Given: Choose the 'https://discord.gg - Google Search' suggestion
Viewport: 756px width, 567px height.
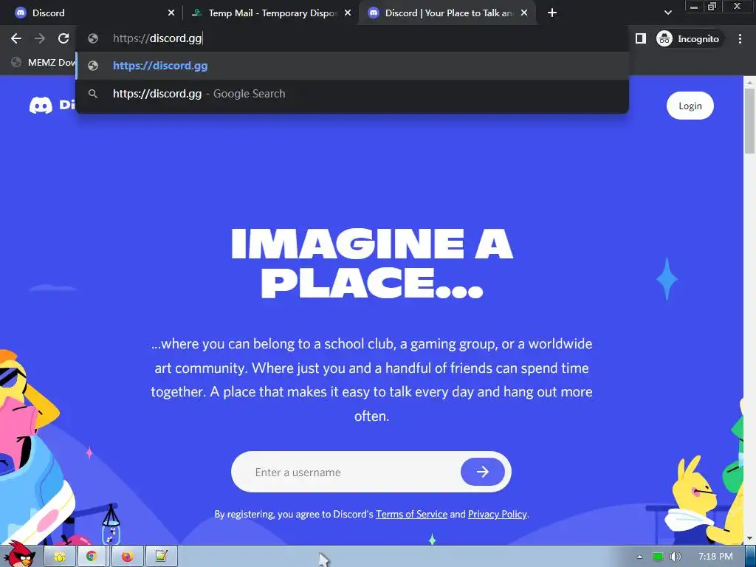Looking at the screenshot, I should tap(352, 94).
